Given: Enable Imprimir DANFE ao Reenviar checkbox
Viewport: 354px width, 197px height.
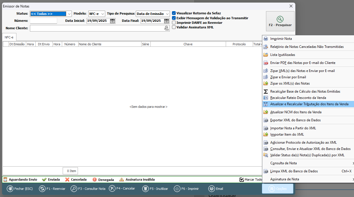Looking at the screenshot, I should point(174,22).
